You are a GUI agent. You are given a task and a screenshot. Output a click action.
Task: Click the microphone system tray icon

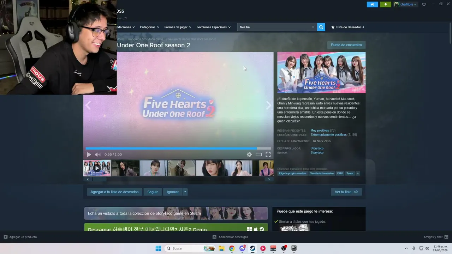pyautogui.click(x=414, y=248)
